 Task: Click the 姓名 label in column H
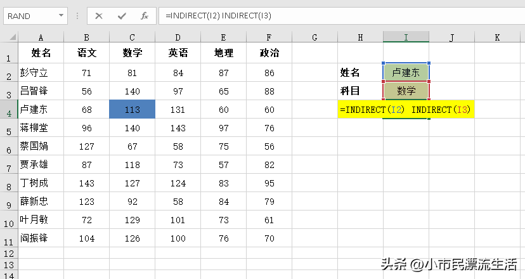pyautogui.click(x=360, y=72)
